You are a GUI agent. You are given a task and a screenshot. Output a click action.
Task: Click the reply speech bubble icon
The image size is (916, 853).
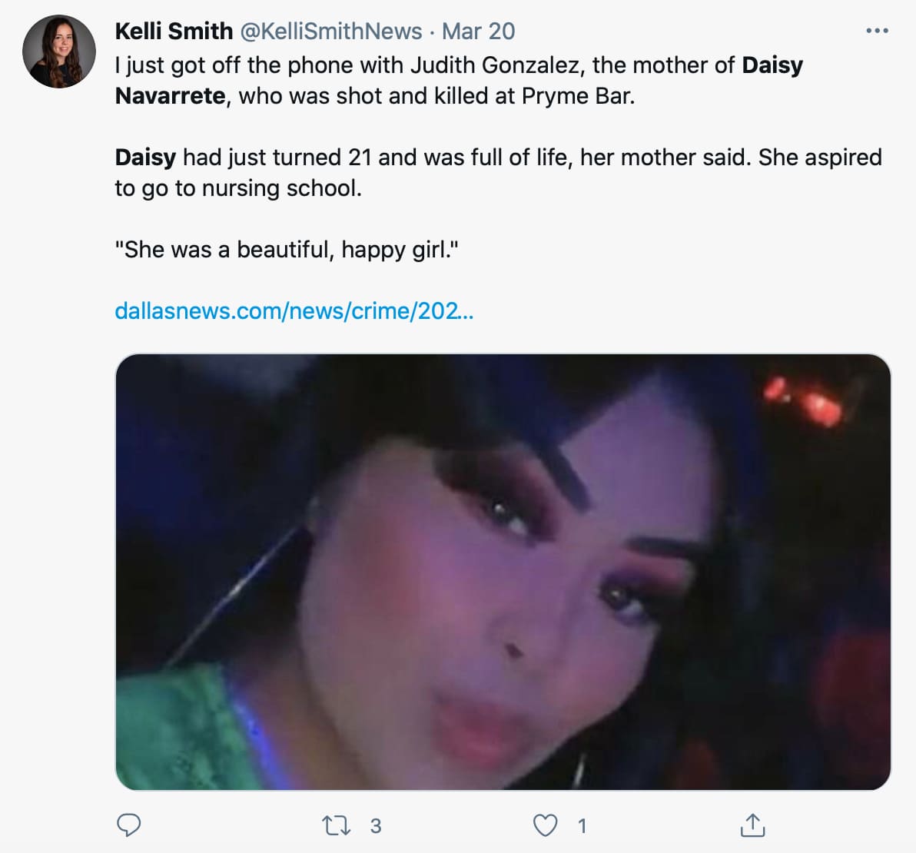128,825
